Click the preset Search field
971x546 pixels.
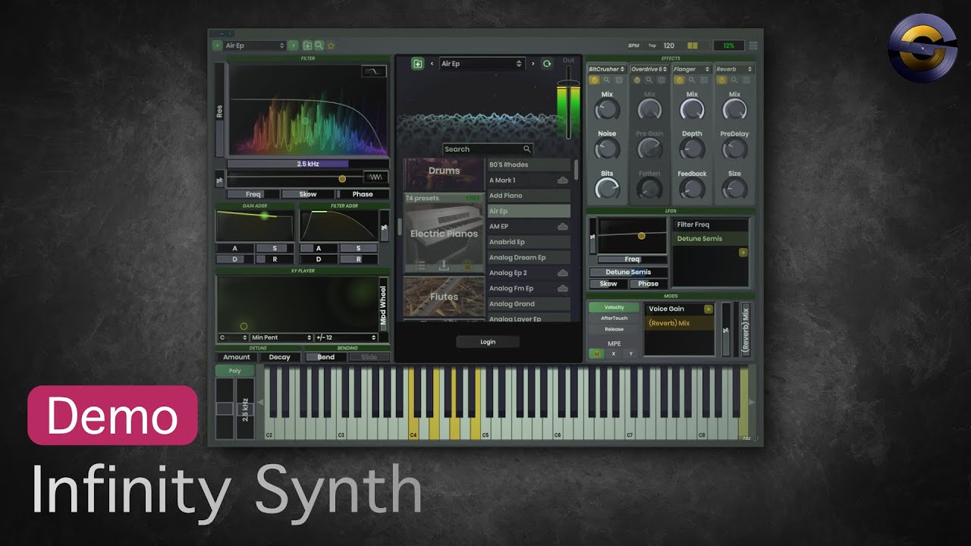(488, 149)
